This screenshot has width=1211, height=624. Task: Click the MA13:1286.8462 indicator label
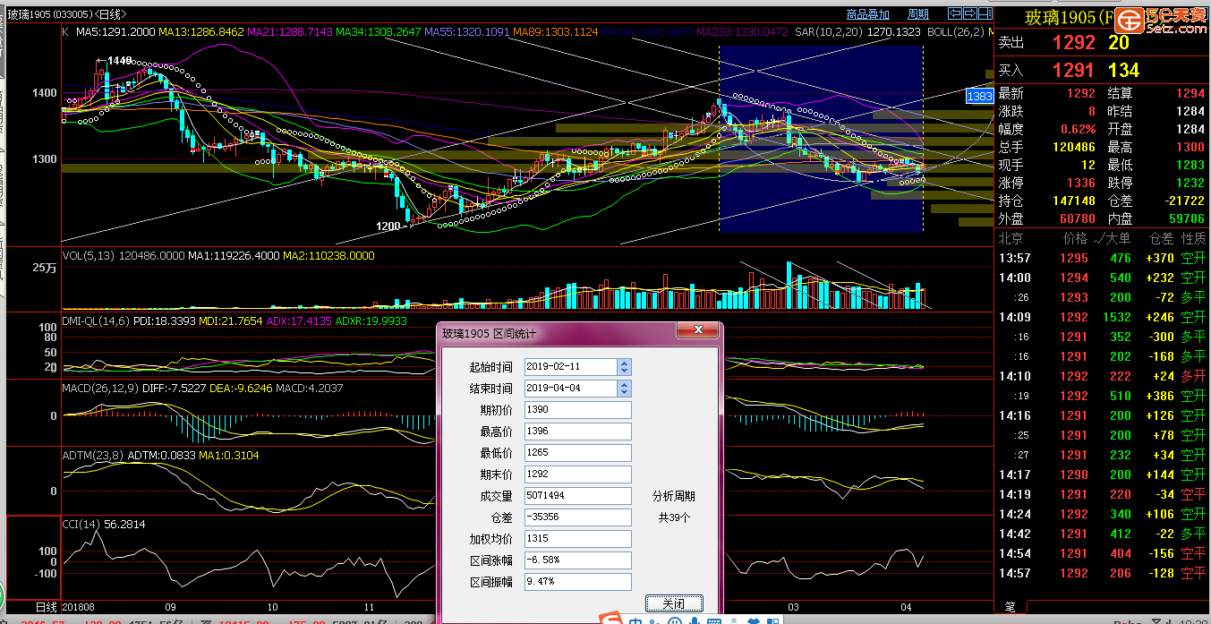tap(201, 32)
